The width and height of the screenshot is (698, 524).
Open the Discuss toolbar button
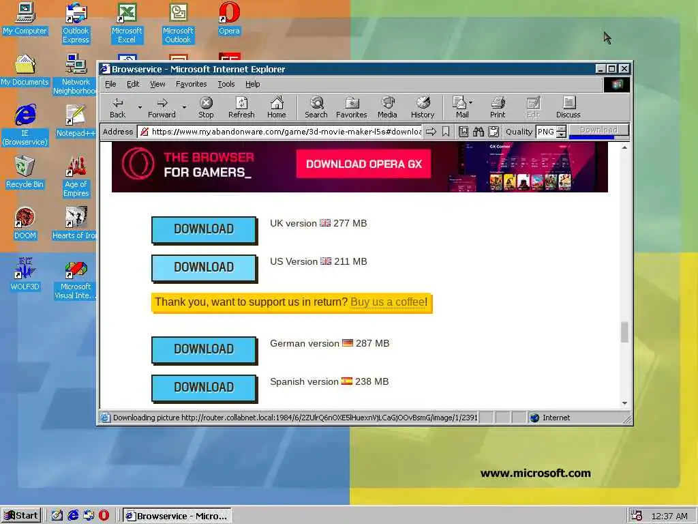pyautogui.click(x=568, y=107)
